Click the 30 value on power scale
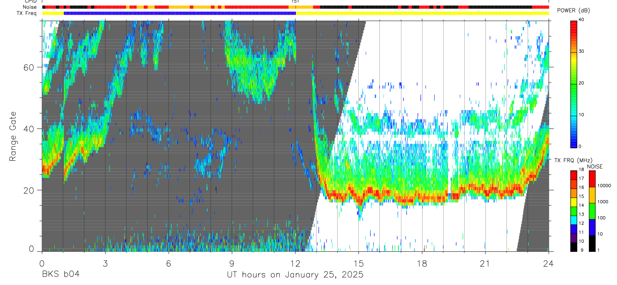Screen dimensions: 617x285 tap(582, 51)
